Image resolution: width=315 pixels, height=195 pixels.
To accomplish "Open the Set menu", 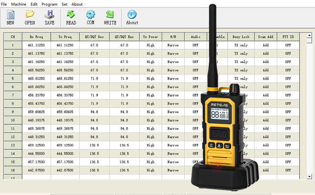I will coord(64,4).
